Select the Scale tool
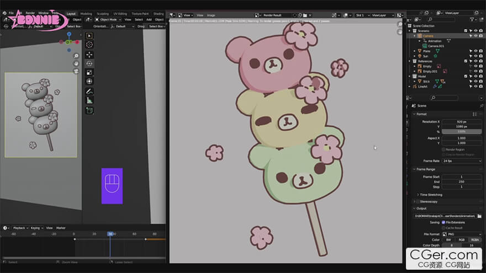This screenshot has width=486, height=273. point(89,72)
